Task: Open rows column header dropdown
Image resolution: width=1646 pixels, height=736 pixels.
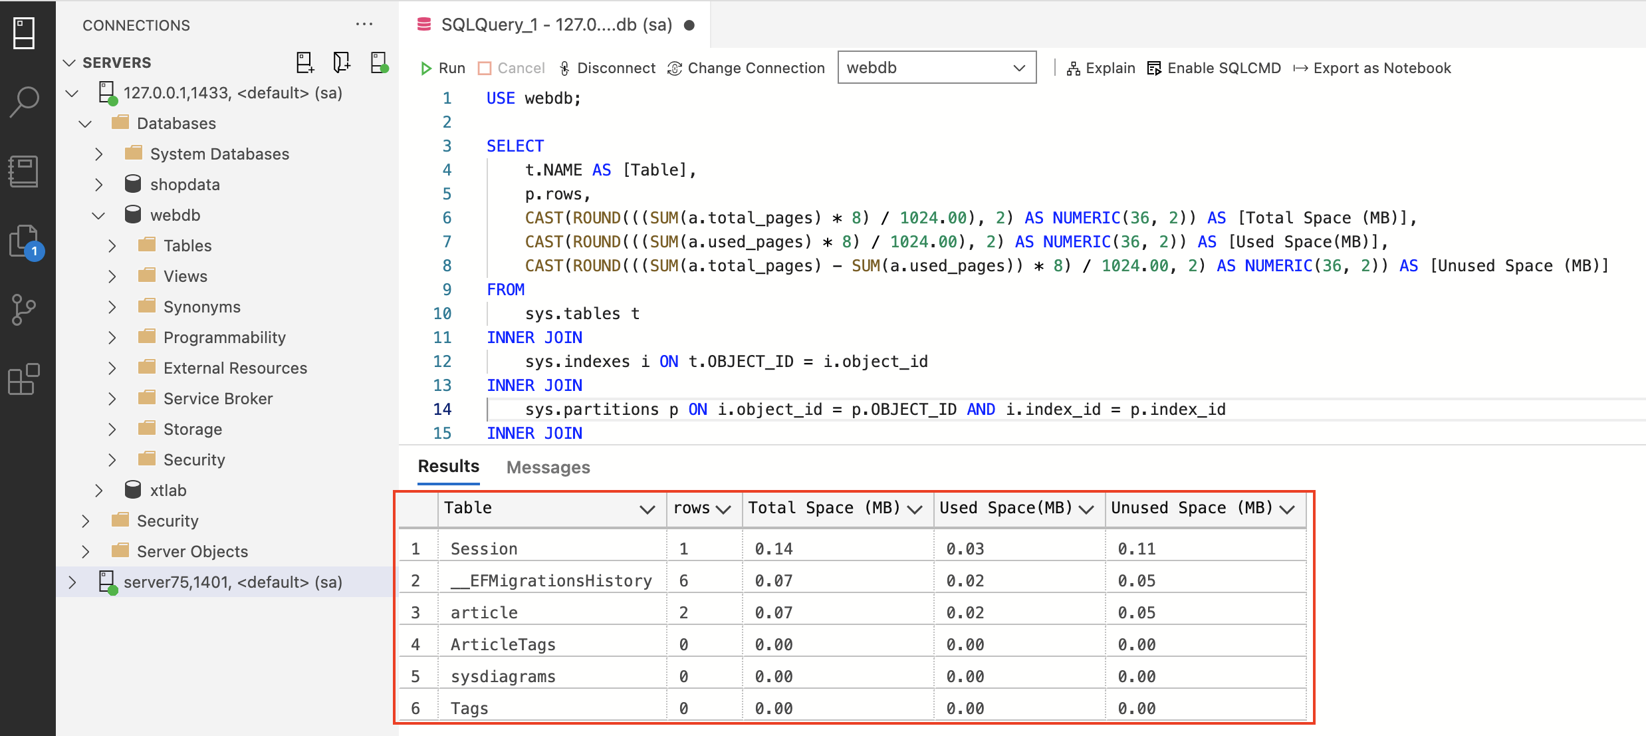Action: click(x=723, y=509)
